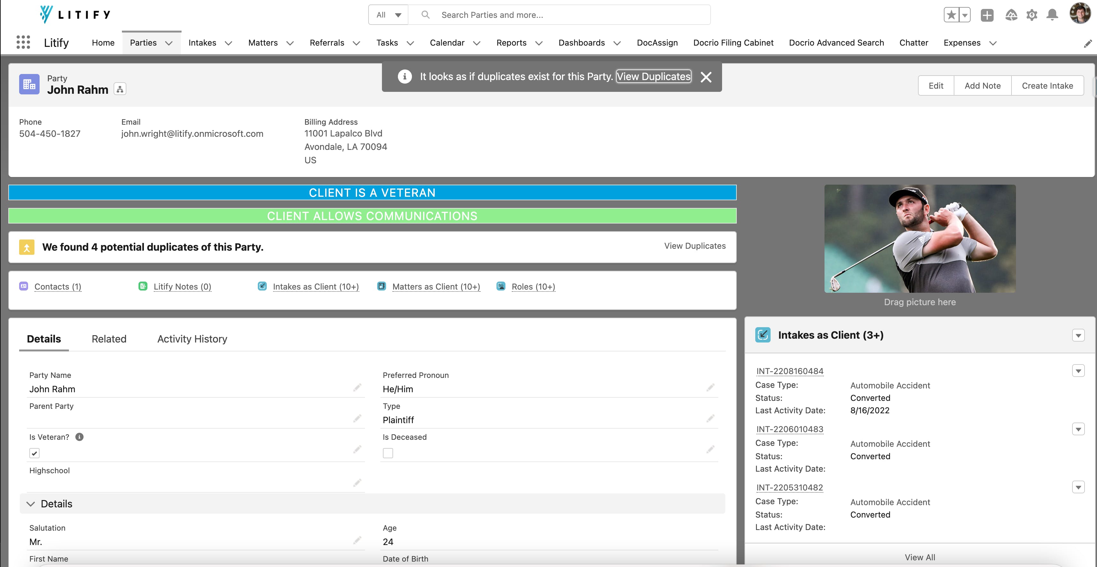Expand the Intakes as Client panel dropdown
Screen dimensions: 1097x567
coord(1078,335)
